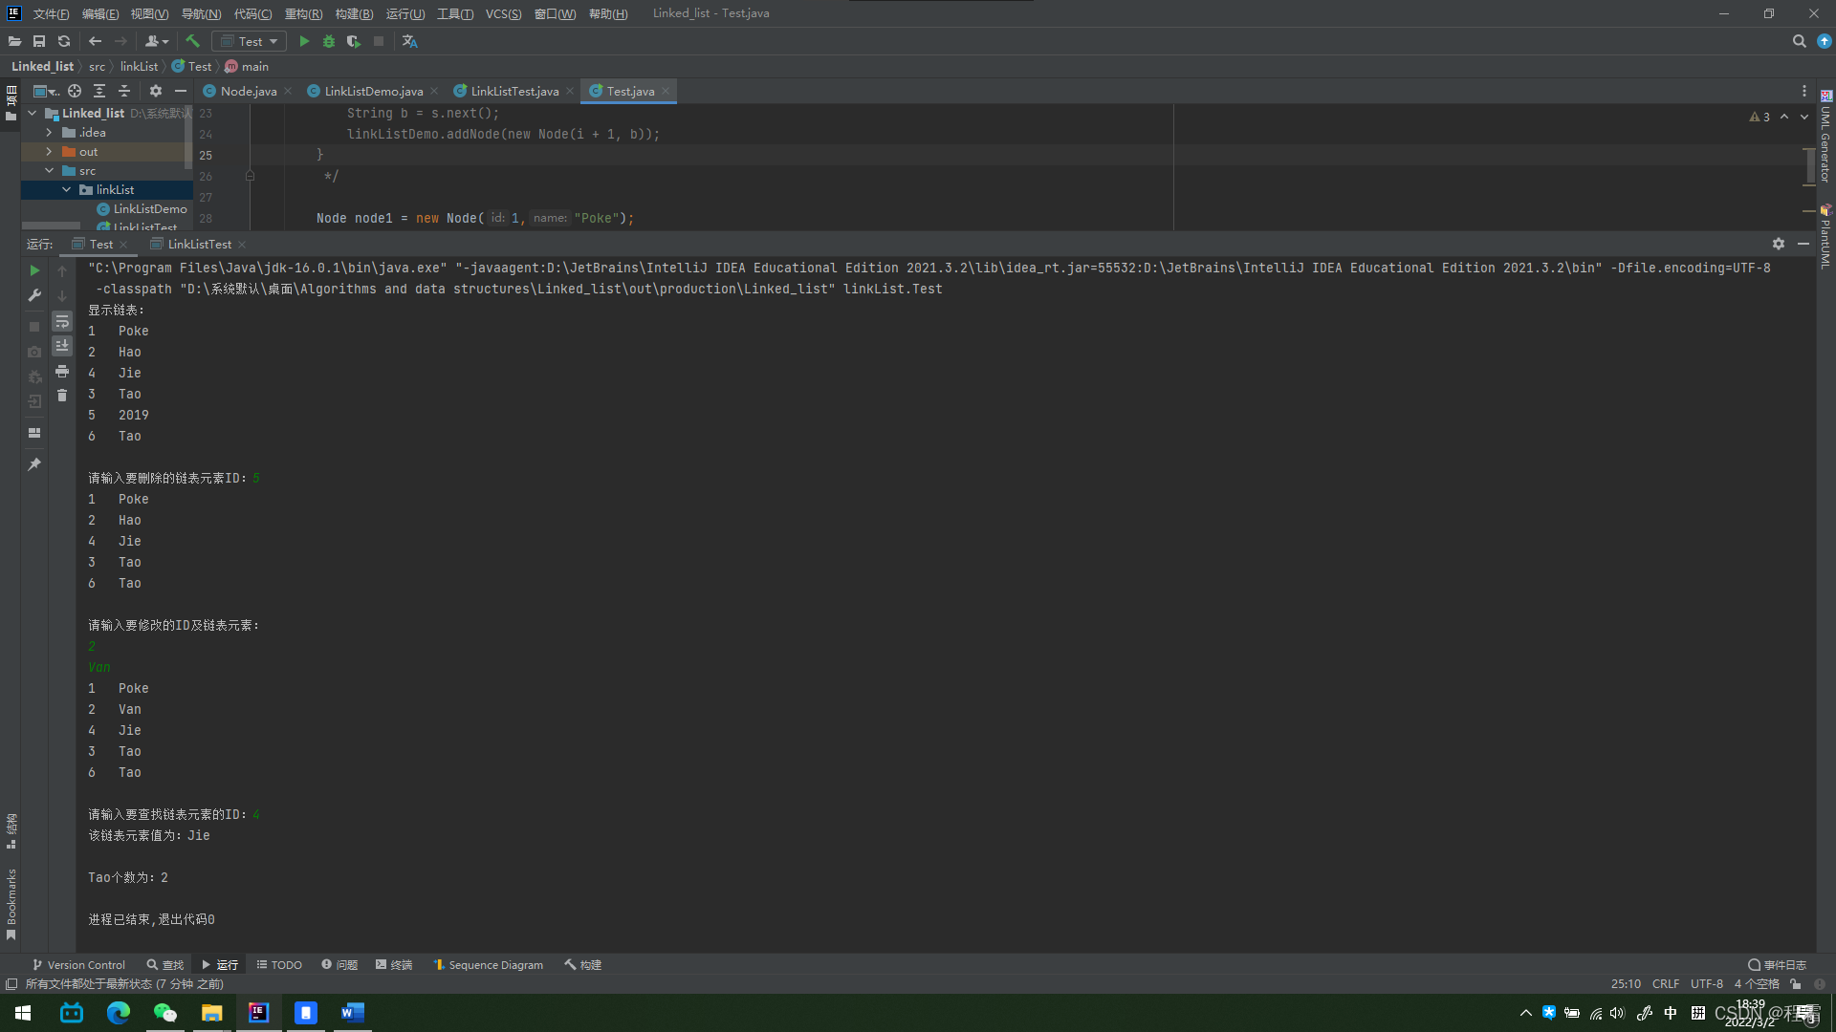
Task: Toggle read-only lock icon in status bar
Action: (1796, 983)
